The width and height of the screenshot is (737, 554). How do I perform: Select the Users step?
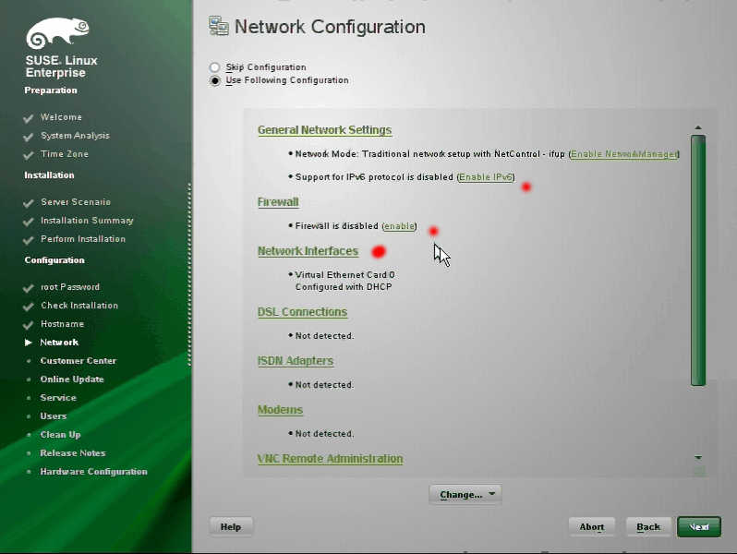[54, 415]
